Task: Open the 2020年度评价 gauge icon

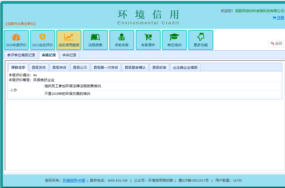Action: click(16, 37)
